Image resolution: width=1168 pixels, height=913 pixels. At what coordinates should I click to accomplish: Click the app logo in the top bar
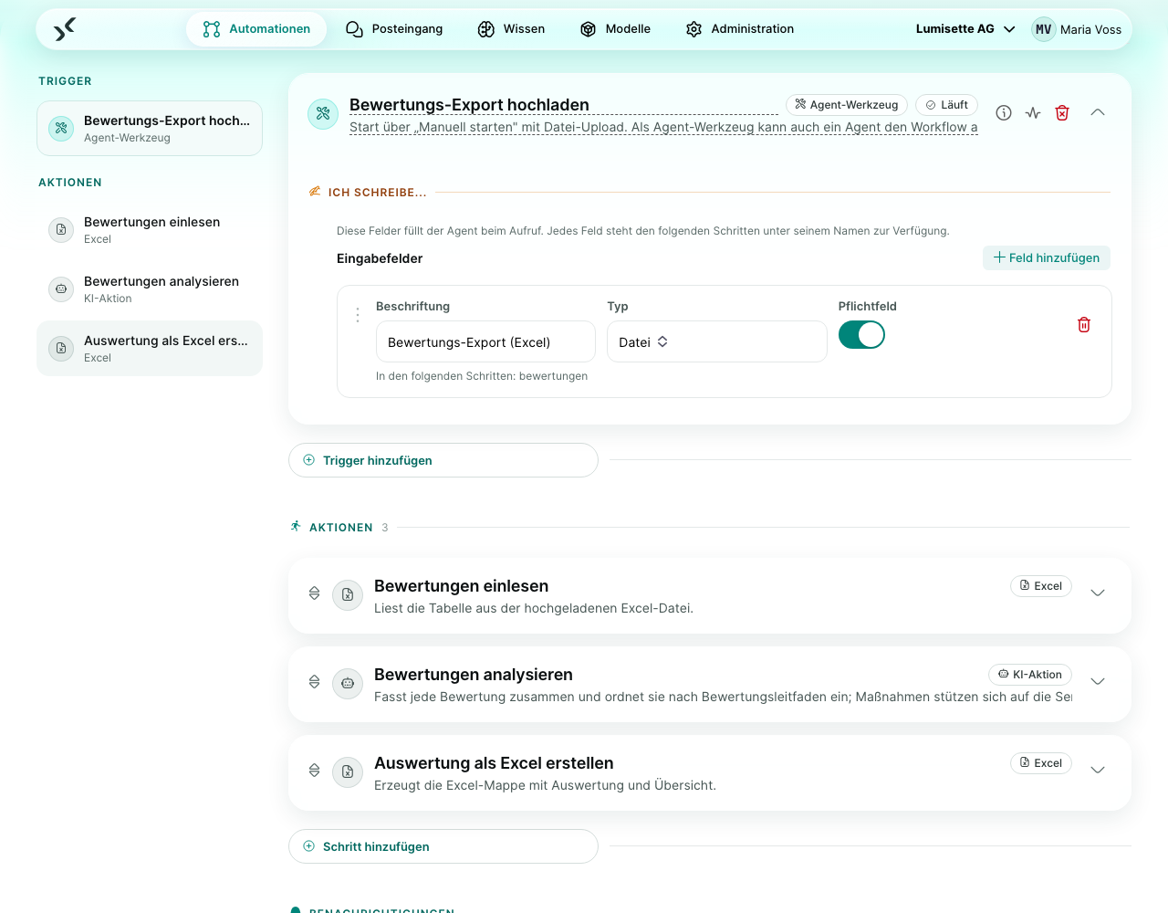coord(64,29)
